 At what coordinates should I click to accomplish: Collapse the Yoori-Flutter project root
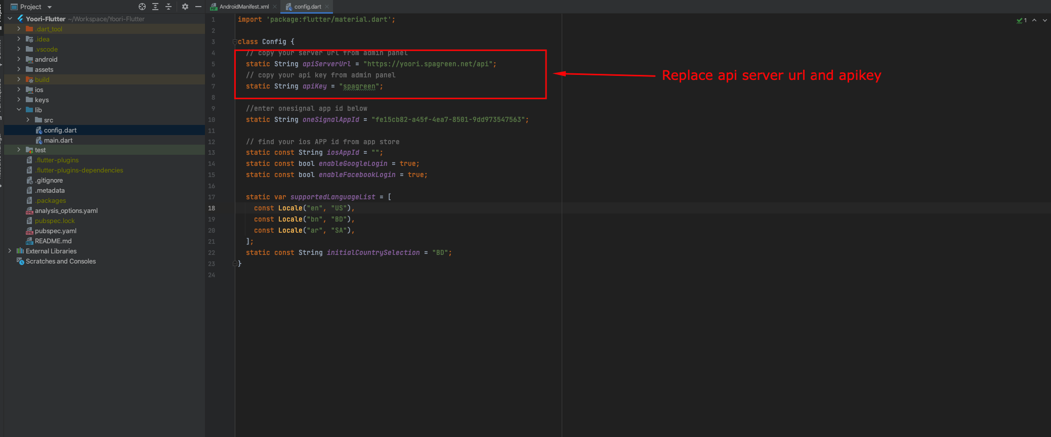(x=10, y=19)
